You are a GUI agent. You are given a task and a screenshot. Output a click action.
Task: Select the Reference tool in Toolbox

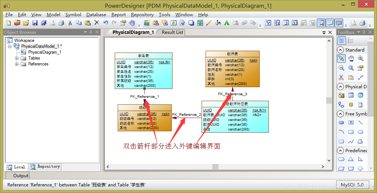click(x=341, y=104)
